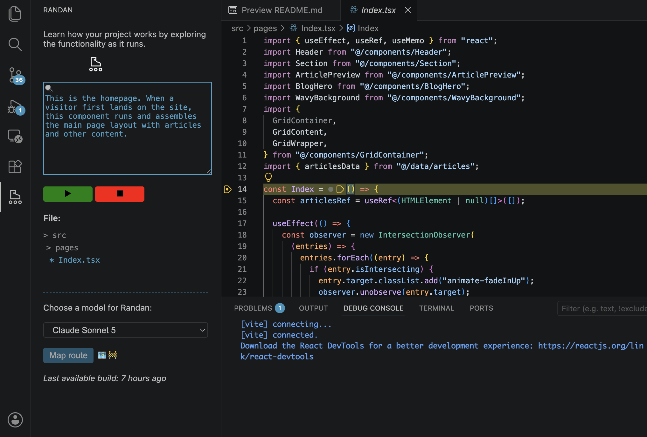647x437 pixels.
Task: Click IntersectionObserver on line 18
Action: pos(424,235)
